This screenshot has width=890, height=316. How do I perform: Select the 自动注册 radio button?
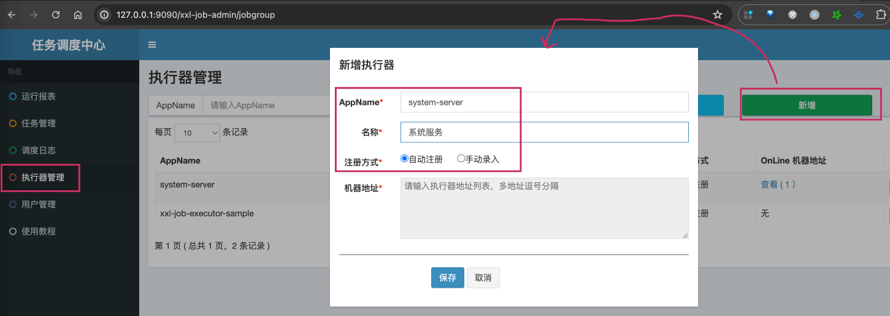pyautogui.click(x=404, y=158)
